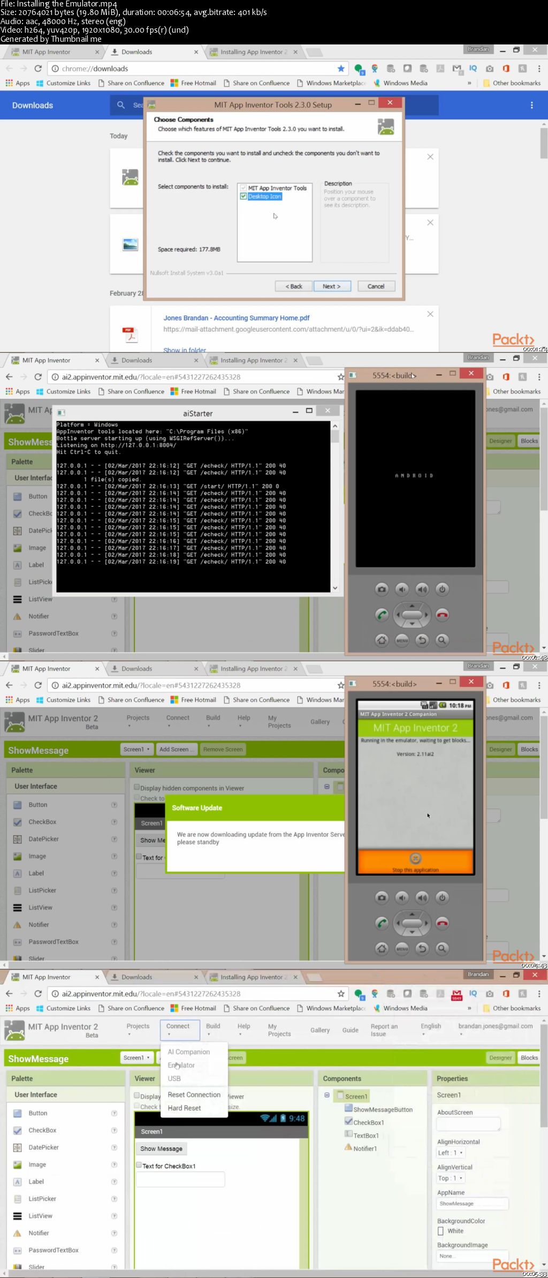The height and width of the screenshot is (1278, 548).
Task: Choose Hard Reset from the Connect menu
Action: 184,1108
